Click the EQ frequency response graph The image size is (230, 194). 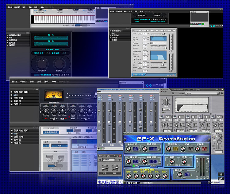192,105
